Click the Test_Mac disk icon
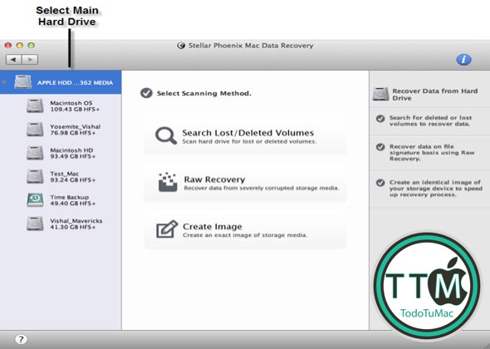The width and height of the screenshot is (490, 349). (35, 176)
